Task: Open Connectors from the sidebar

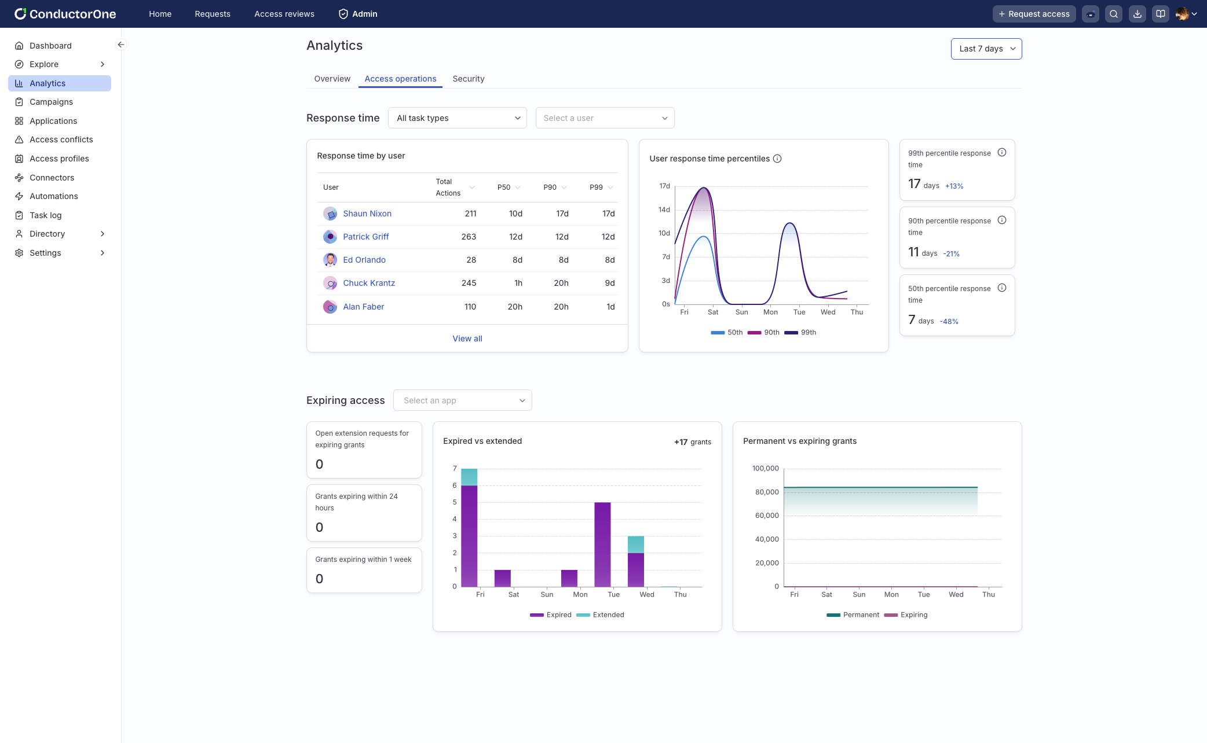Action: [52, 178]
